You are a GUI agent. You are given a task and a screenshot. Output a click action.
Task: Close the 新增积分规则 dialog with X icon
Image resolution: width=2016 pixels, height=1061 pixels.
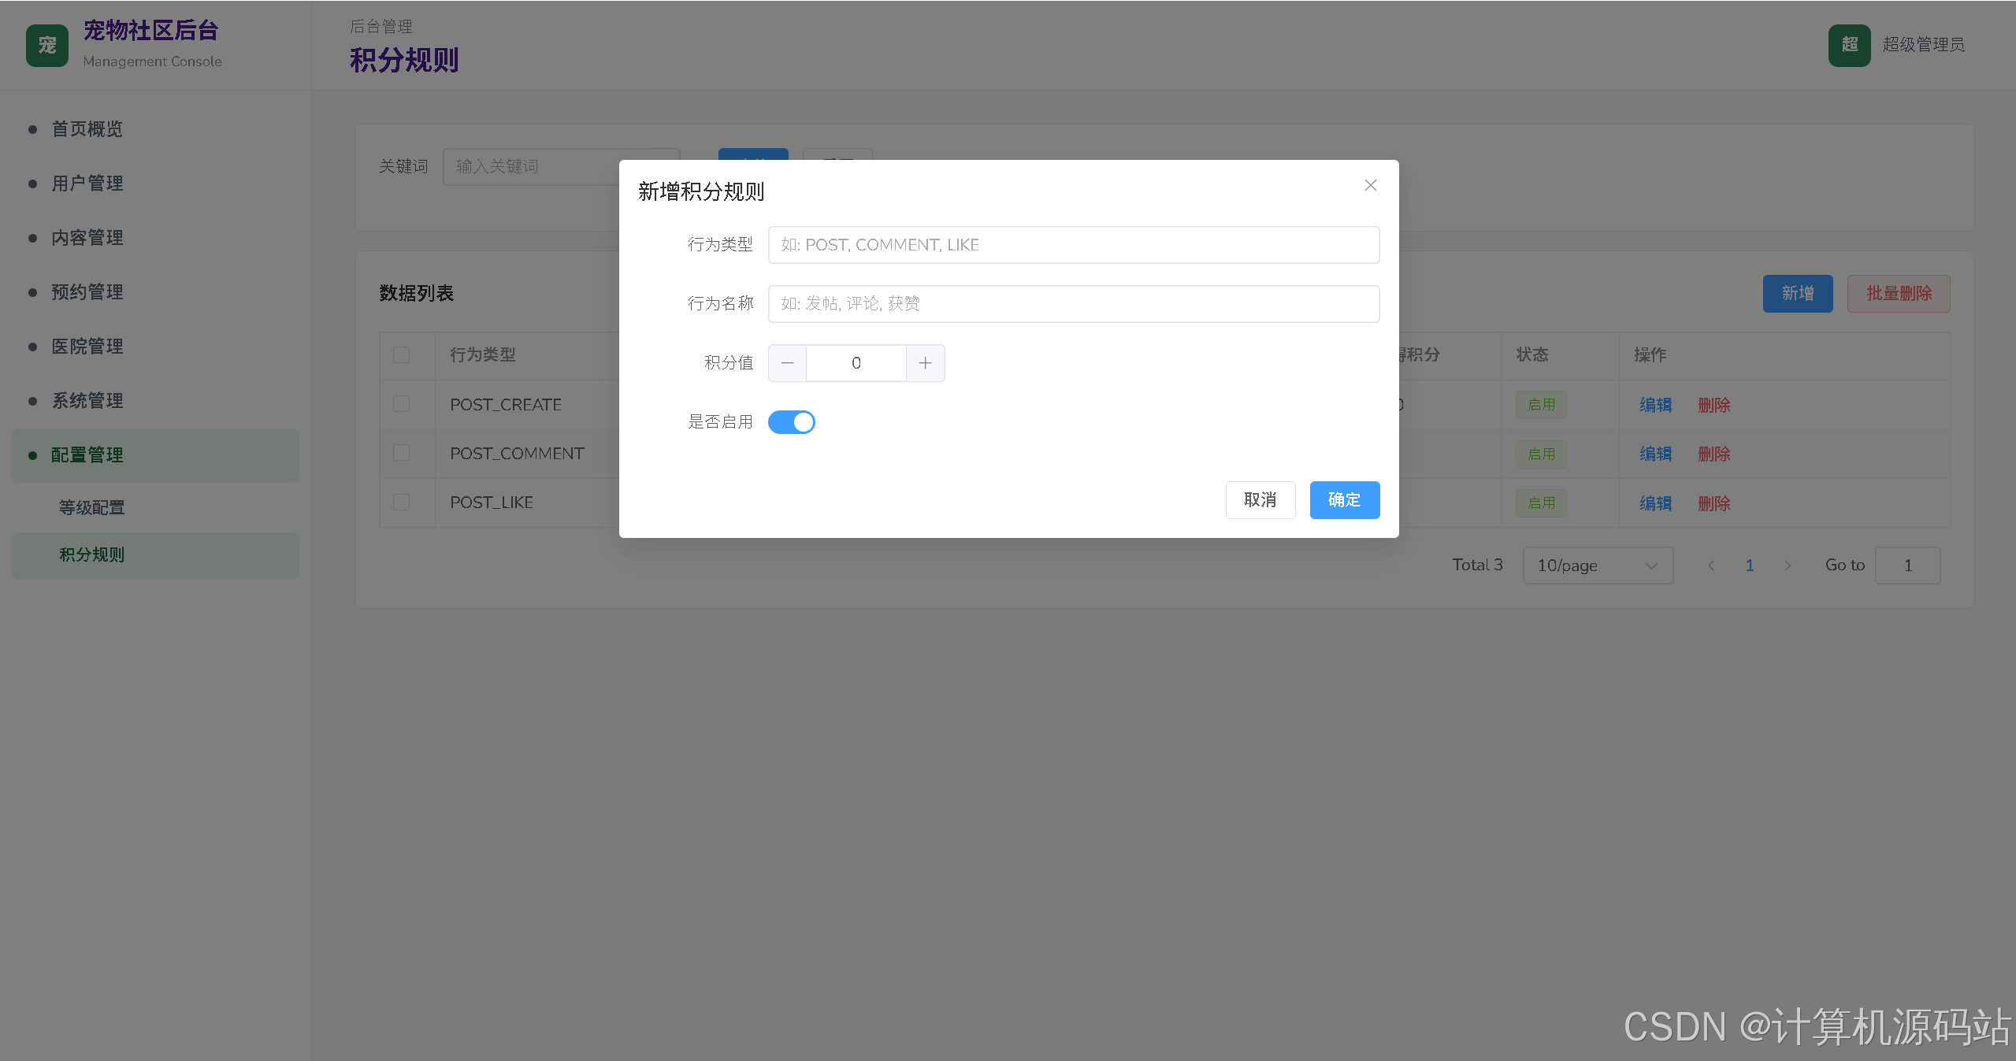coord(1370,185)
